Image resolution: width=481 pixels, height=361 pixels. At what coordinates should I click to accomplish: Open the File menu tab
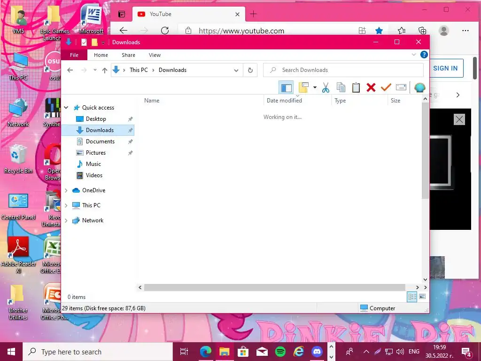(74, 55)
